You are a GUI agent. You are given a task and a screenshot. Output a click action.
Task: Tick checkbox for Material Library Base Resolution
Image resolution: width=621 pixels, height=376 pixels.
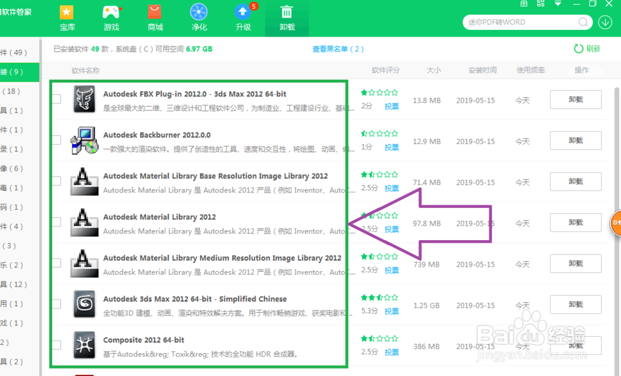coord(57,181)
